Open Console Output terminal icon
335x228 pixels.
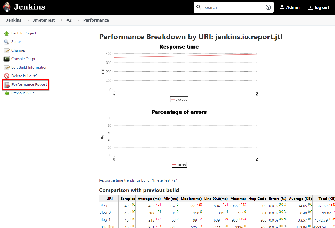tap(6, 58)
